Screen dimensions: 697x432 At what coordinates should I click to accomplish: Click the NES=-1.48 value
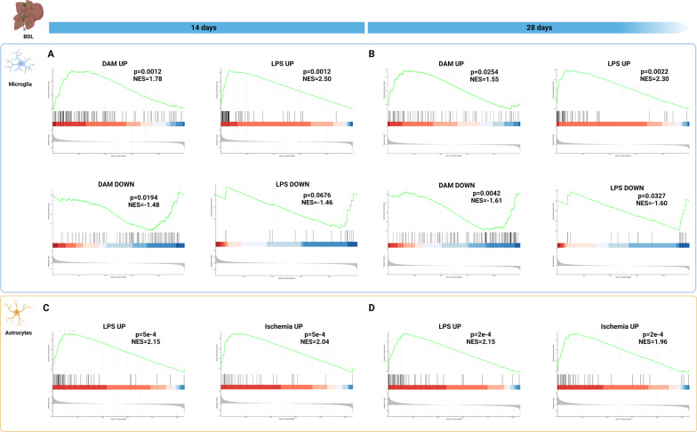click(x=144, y=204)
